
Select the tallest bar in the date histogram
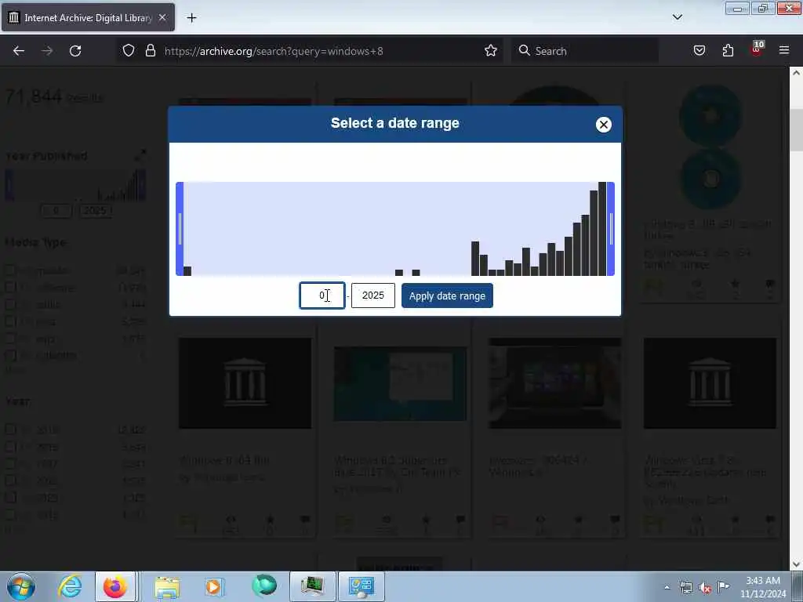(x=602, y=229)
